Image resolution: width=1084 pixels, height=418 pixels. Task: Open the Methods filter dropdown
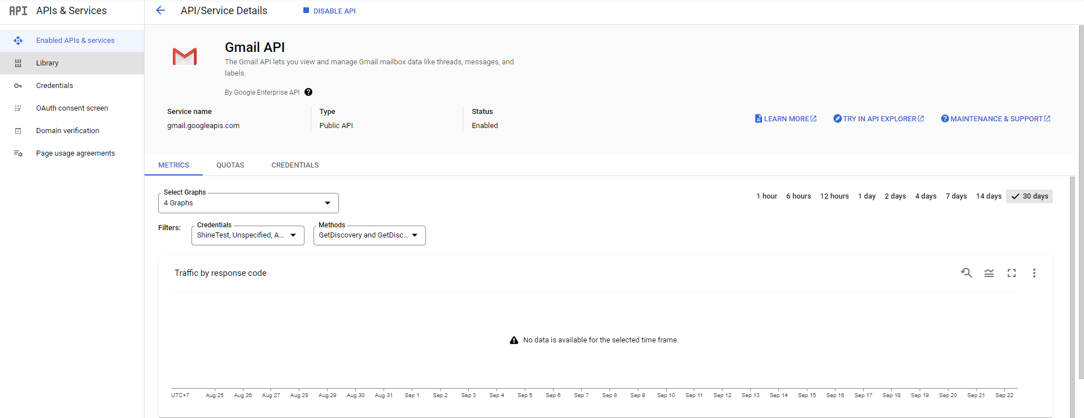[369, 235]
